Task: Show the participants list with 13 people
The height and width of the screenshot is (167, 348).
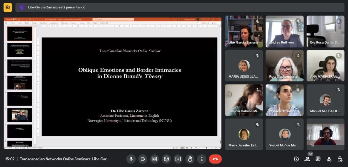Action: 307,159
